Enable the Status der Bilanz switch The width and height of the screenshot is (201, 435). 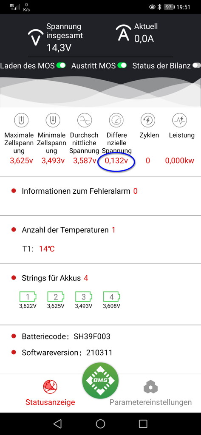[197, 66]
